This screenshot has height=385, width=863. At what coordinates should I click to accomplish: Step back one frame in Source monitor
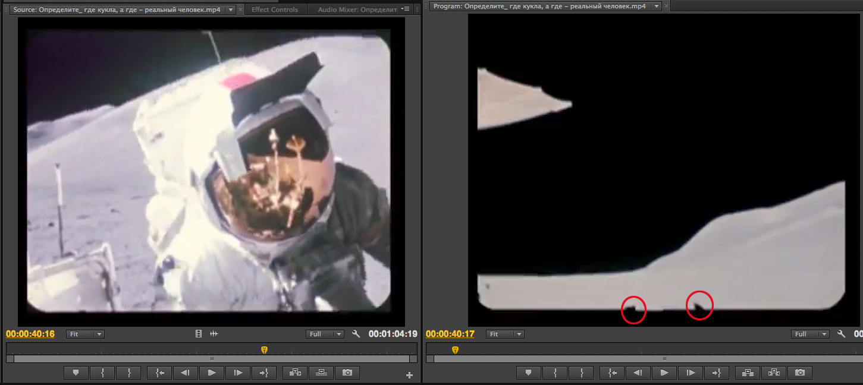[x=186, y=373]
